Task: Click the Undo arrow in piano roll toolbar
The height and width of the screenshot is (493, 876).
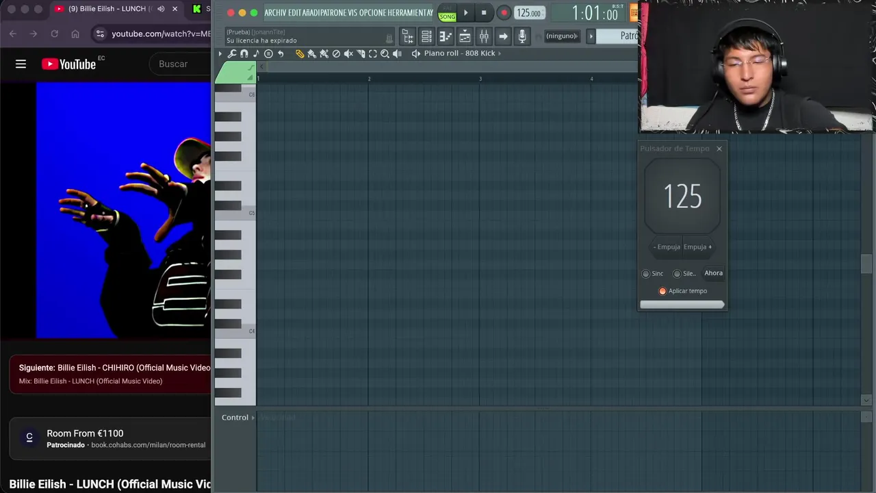Action: click(281, 53)
